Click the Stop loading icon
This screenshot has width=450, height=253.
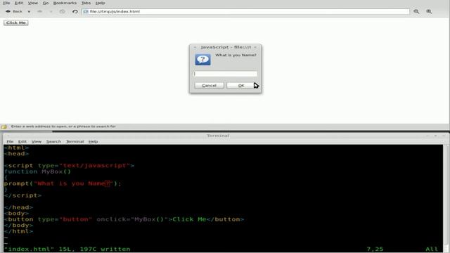click(63, 11)
